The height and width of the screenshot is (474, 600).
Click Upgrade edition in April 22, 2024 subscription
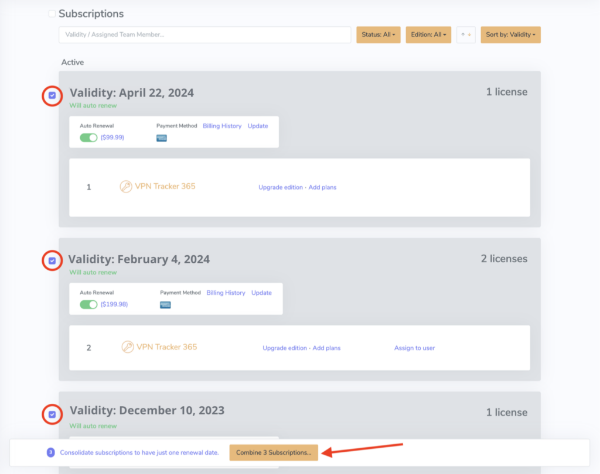pyautogui.click(x=281, y=187)
